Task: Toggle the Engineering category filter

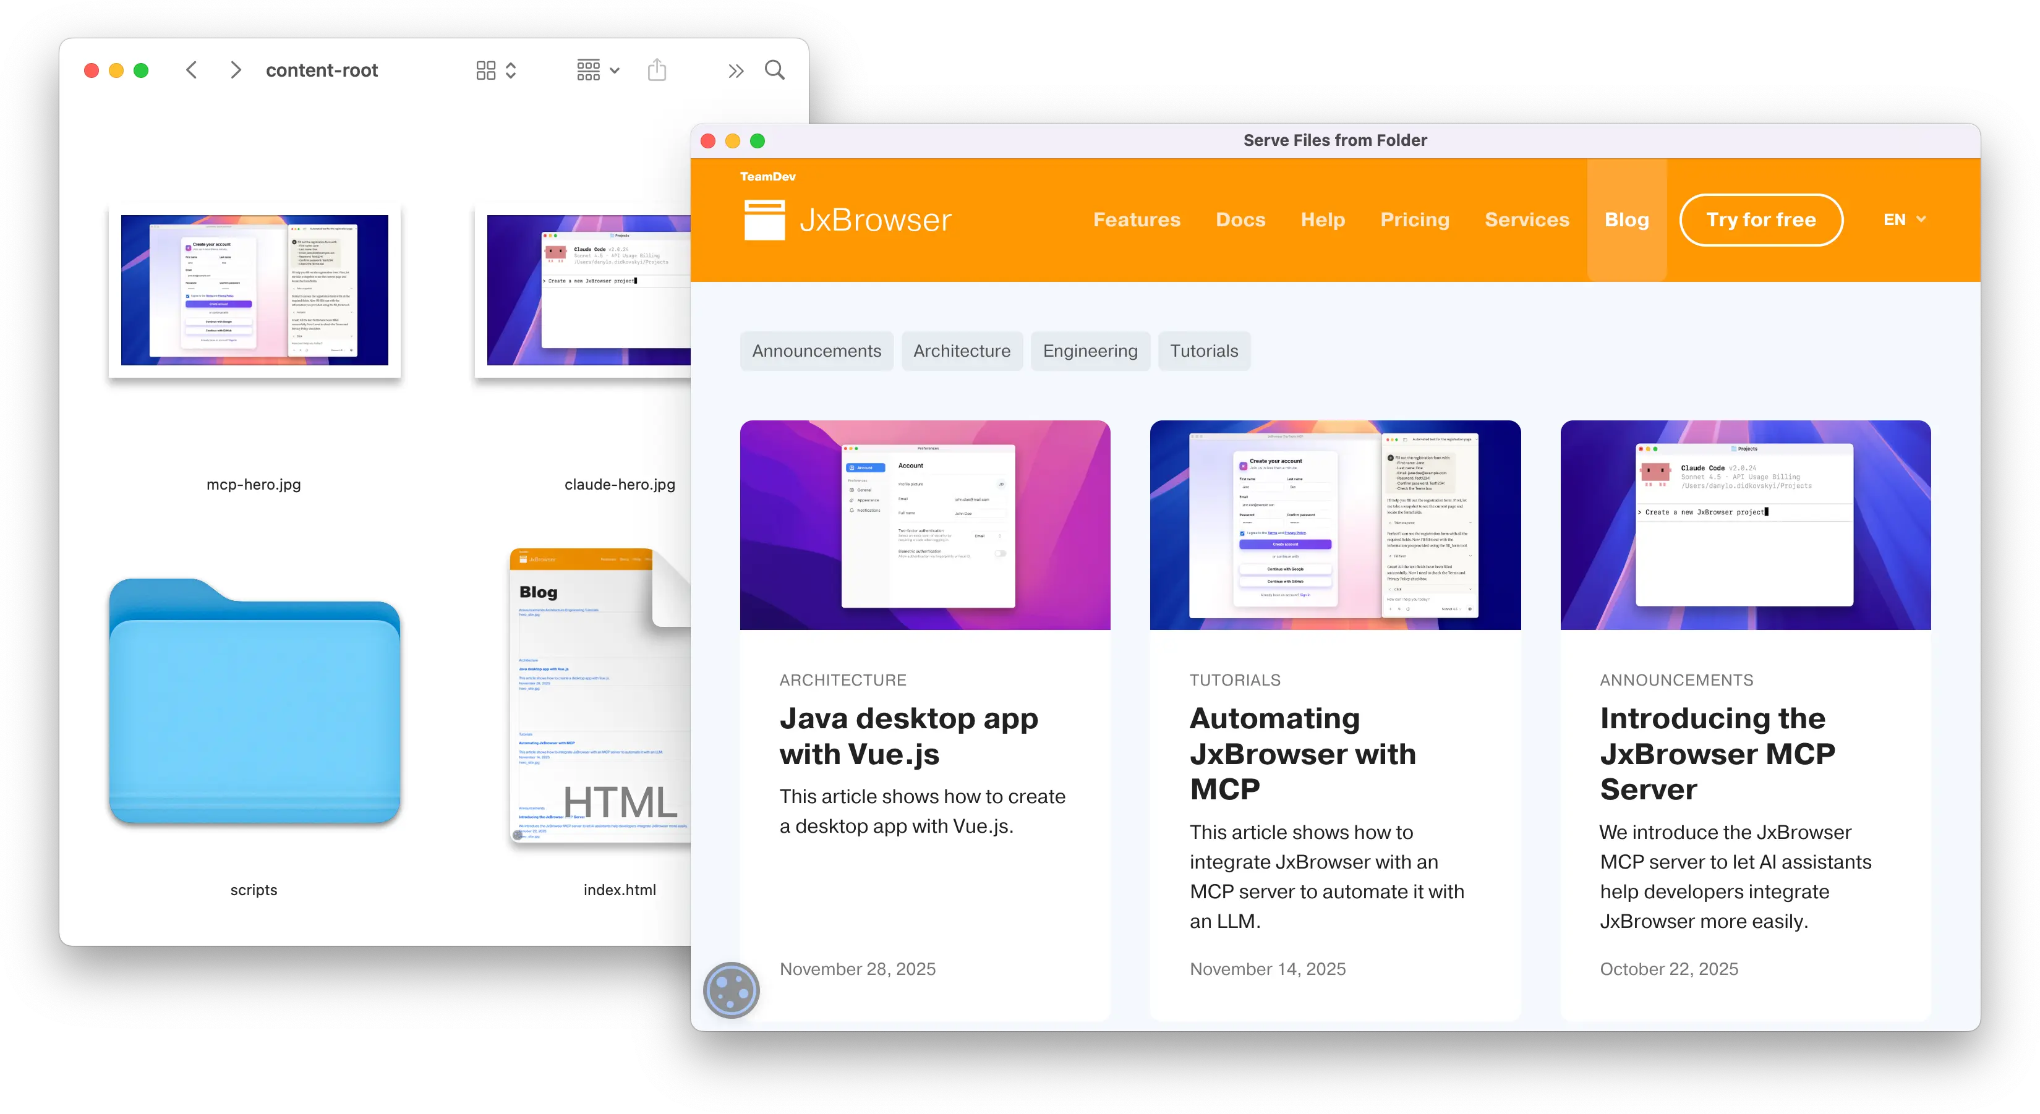Action: point(1090,351)
